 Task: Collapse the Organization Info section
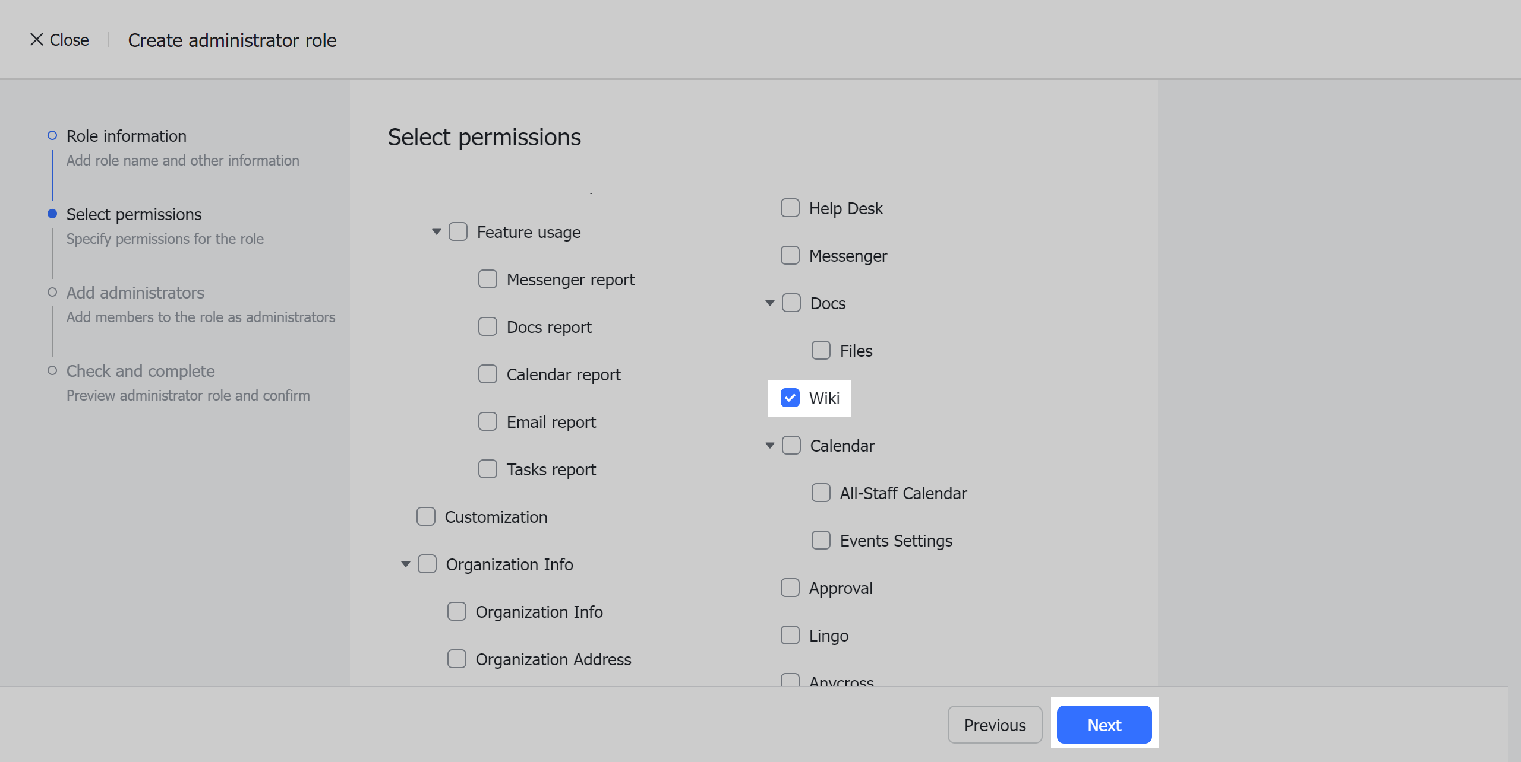coord(405,564)
